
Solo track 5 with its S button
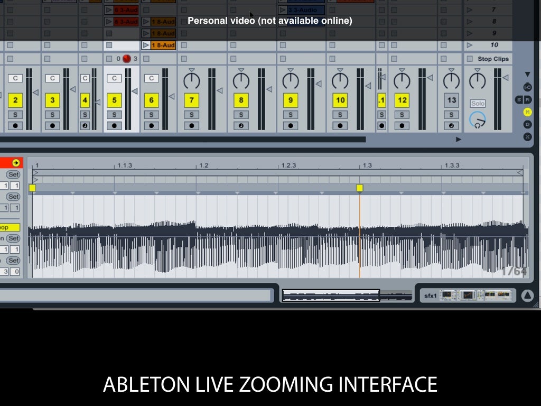[114, 115]
